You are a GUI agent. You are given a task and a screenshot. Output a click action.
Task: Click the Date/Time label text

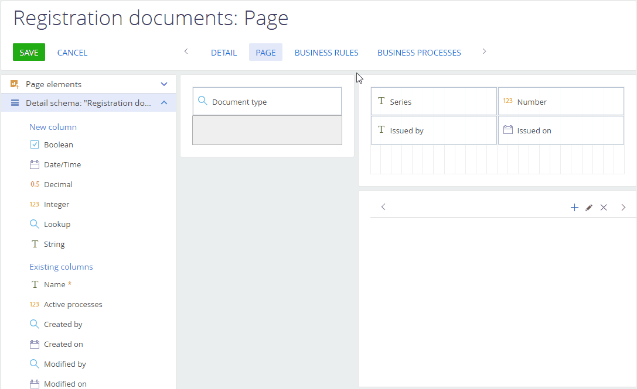click(63, 165)
